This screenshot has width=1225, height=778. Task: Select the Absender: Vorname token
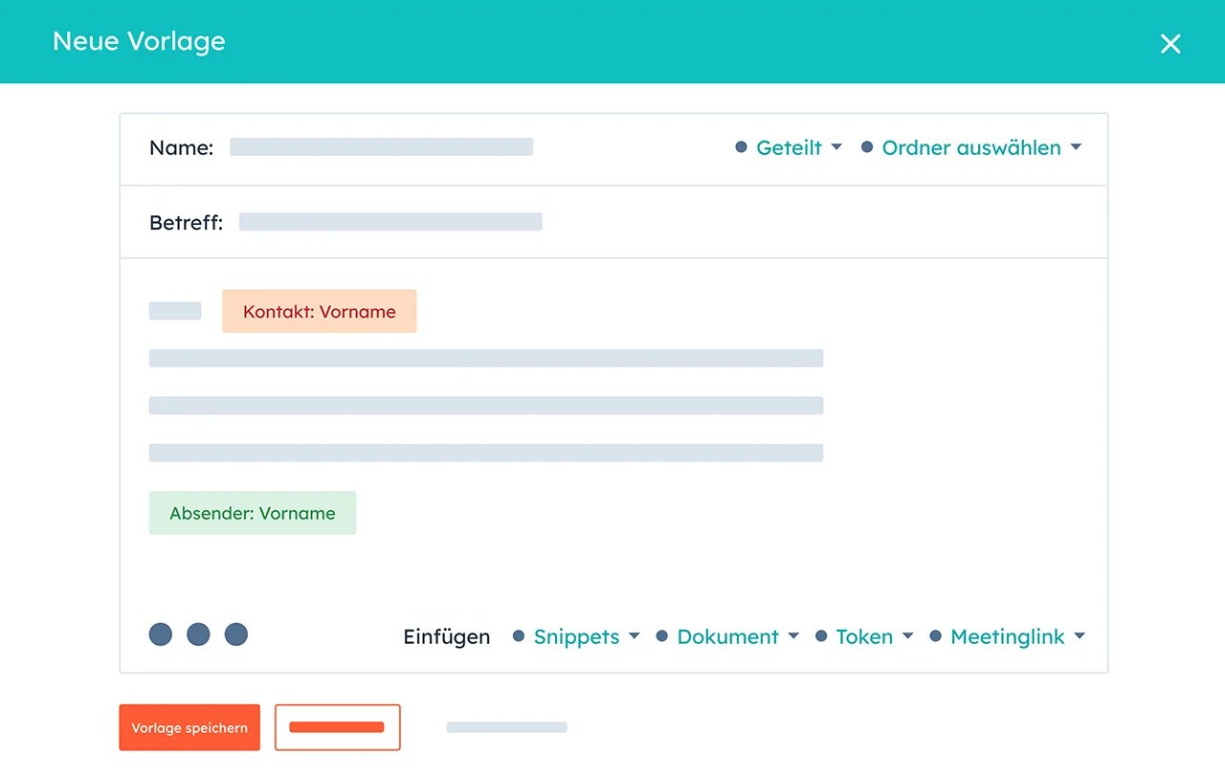(252, 513)
